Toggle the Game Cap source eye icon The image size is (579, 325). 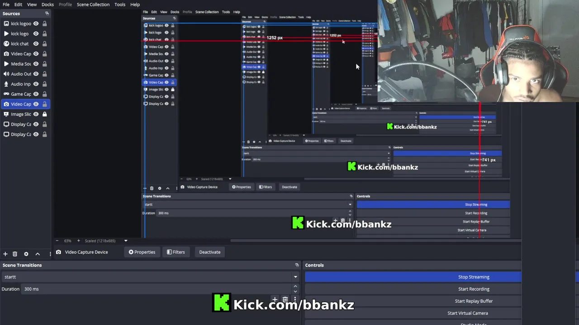coord(36,94)
